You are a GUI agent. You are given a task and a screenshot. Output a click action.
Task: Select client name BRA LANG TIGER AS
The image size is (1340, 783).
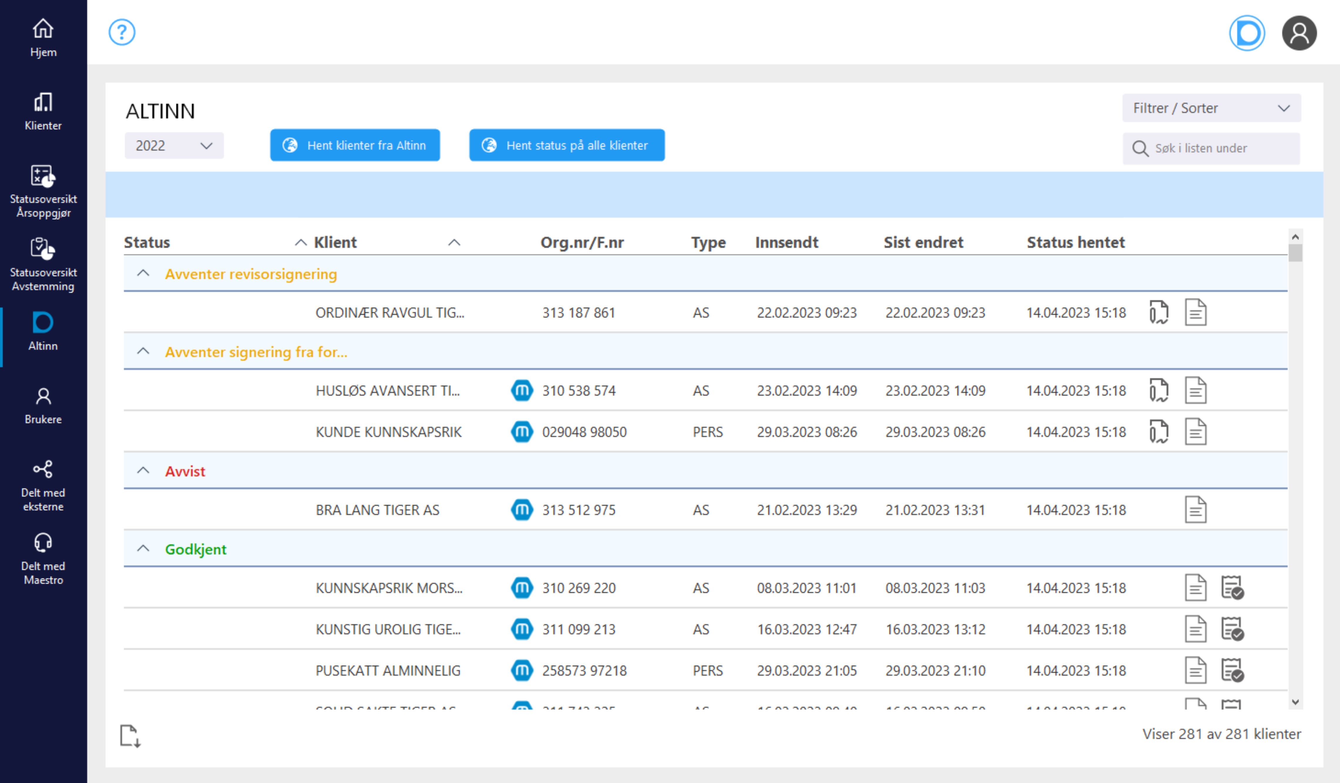pyautogui.click(x=378, y=510)
